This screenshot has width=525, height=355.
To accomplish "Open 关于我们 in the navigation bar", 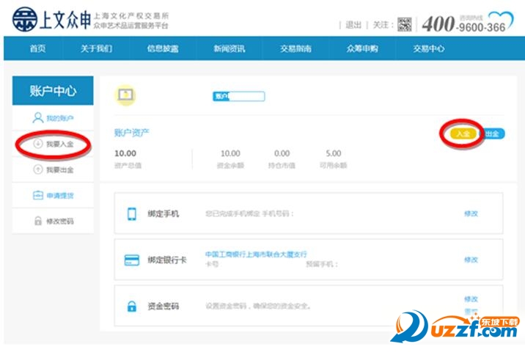I will (x=96, y=48).
